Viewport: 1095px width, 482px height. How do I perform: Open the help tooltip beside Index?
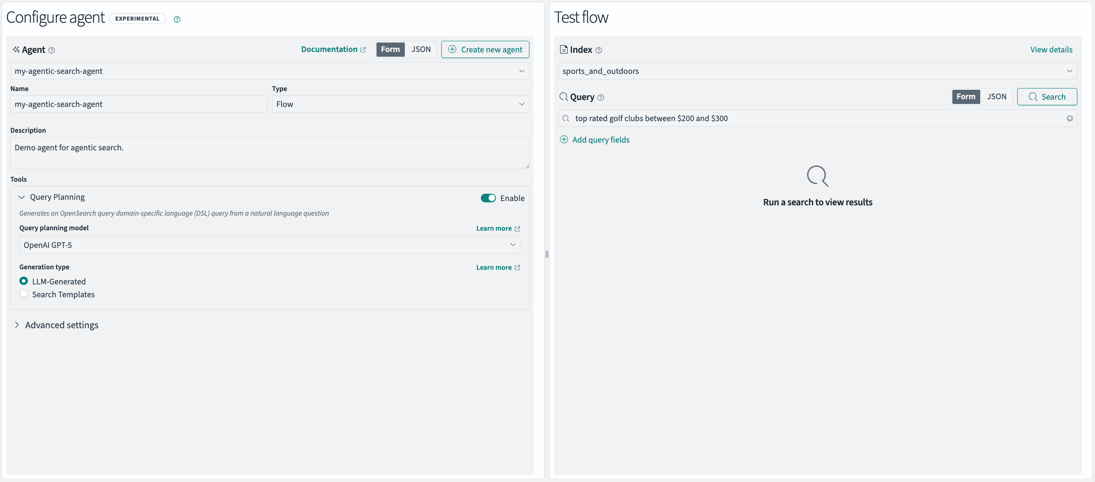tap(599, 50)
